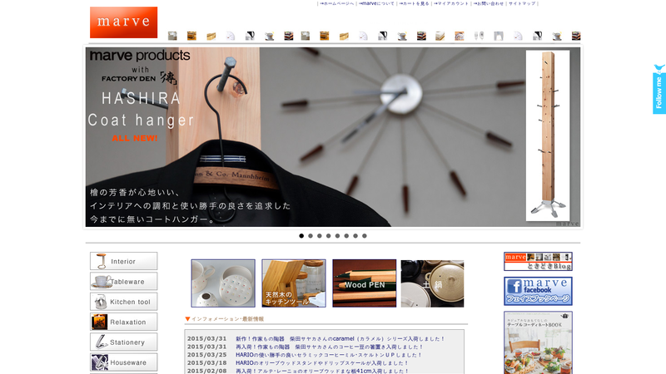Screen dimensions: 666x374
Task: Open the orange patterned product icon
Action: [460, 36]
